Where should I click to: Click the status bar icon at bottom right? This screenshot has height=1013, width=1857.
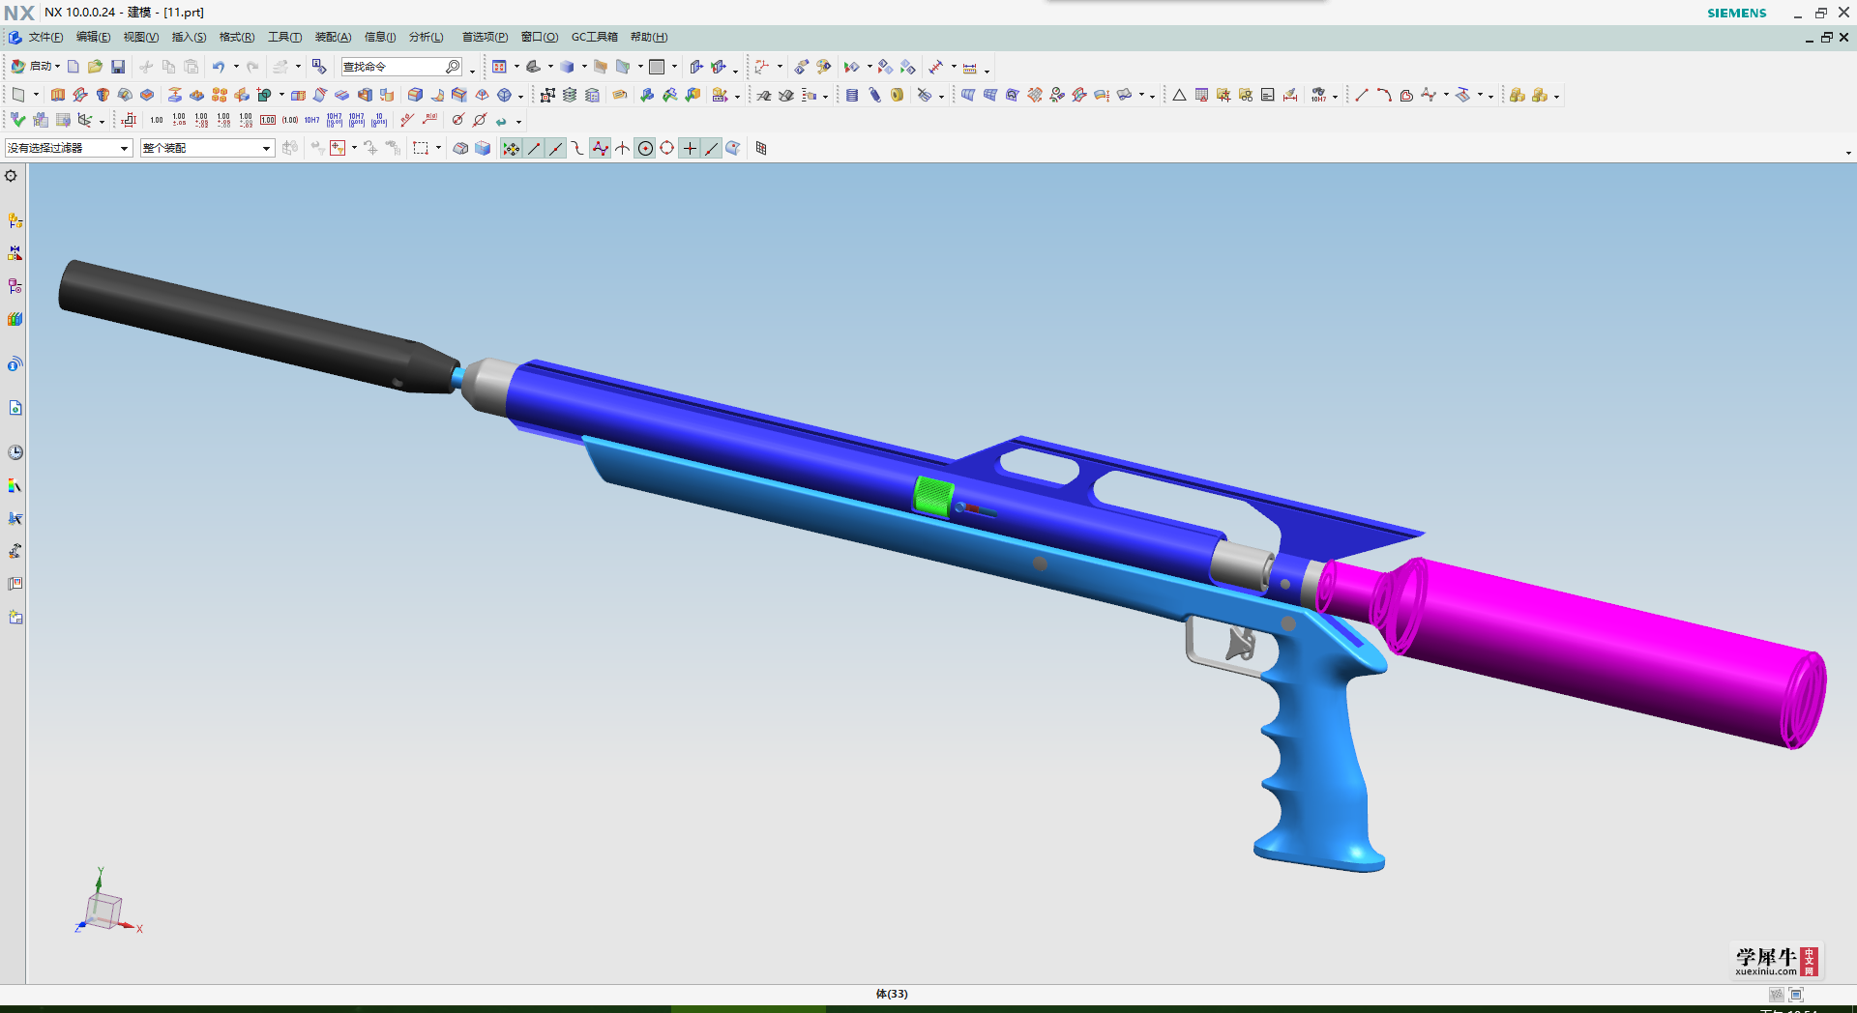(x=1796, y=994)
